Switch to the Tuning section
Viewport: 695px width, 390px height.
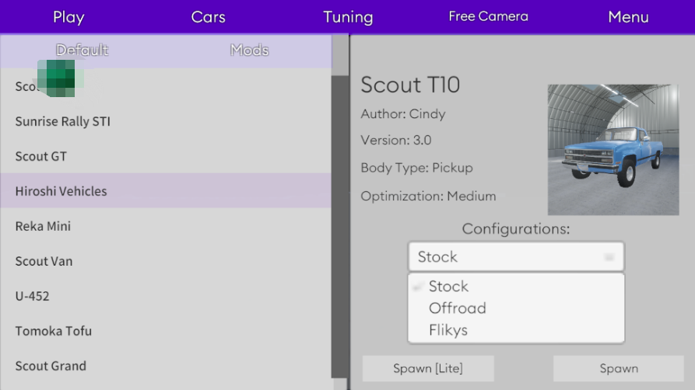348,17
